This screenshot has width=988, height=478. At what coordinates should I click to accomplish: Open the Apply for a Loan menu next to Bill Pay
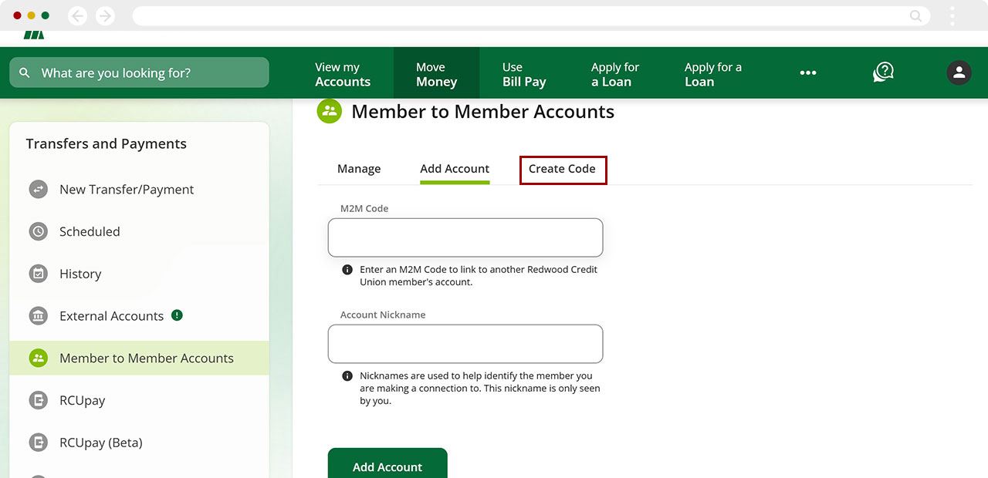click(x=615, y=74)
